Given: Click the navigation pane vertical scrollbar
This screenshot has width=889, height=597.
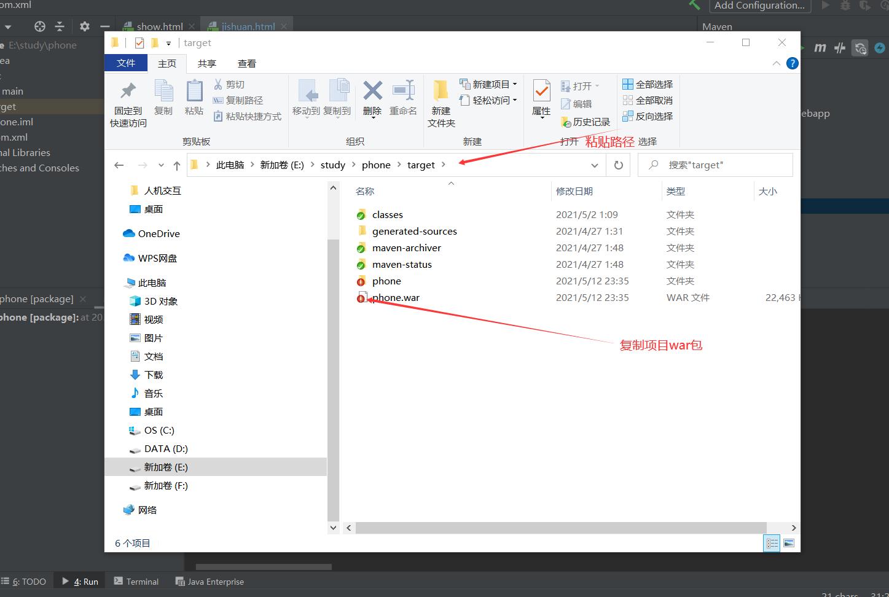Looking at the screenshot, I should (333, 381).
